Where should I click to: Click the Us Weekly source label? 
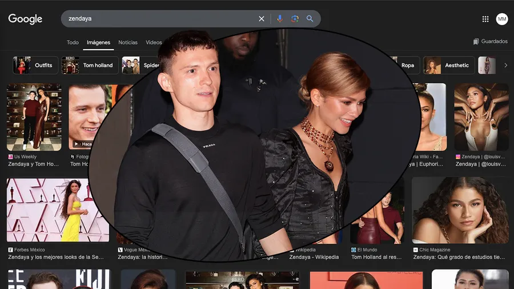[x=25, y=156]
